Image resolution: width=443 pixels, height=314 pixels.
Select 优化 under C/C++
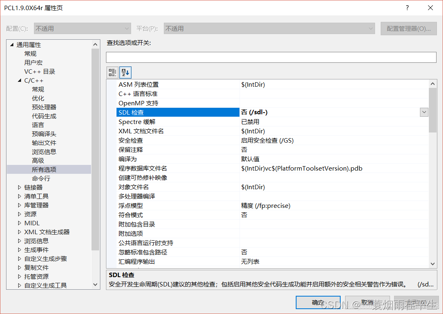(38, 98)
